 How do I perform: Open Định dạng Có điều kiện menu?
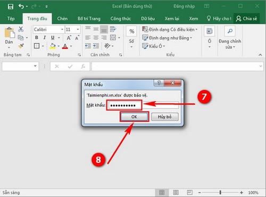coord(170,29)
